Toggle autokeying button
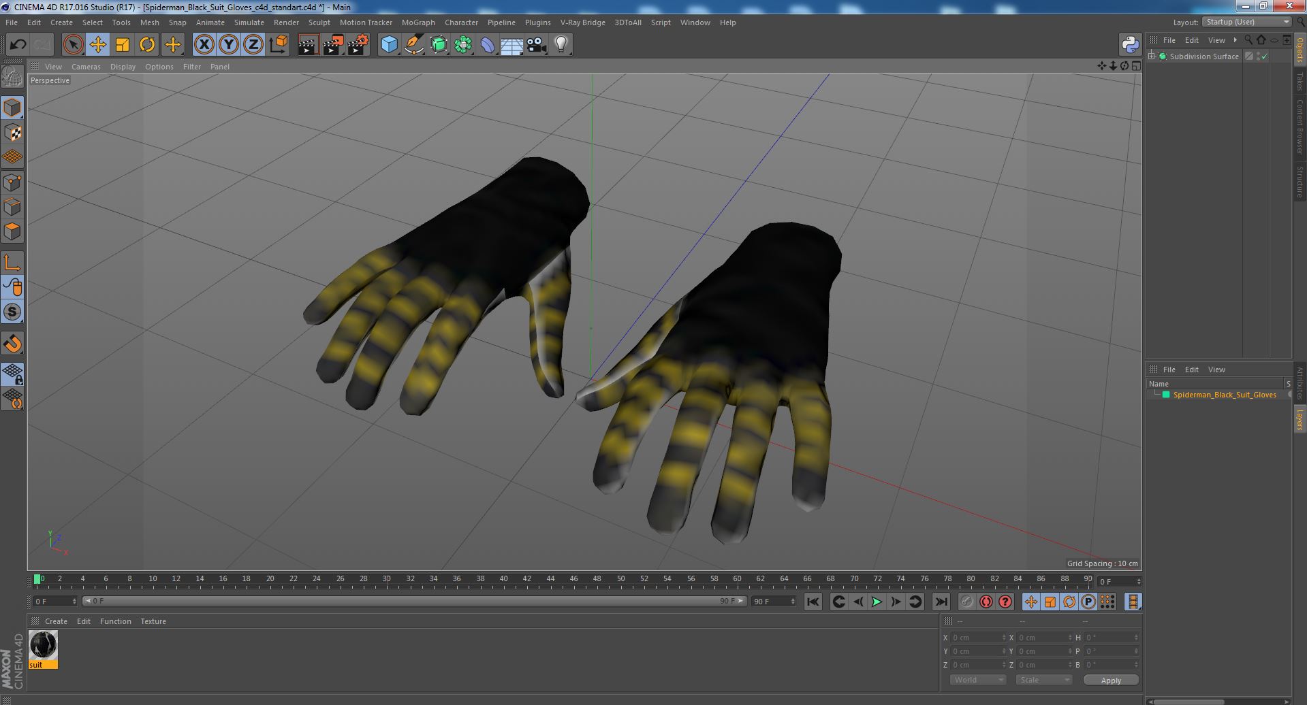 click(x=986, y=602)
